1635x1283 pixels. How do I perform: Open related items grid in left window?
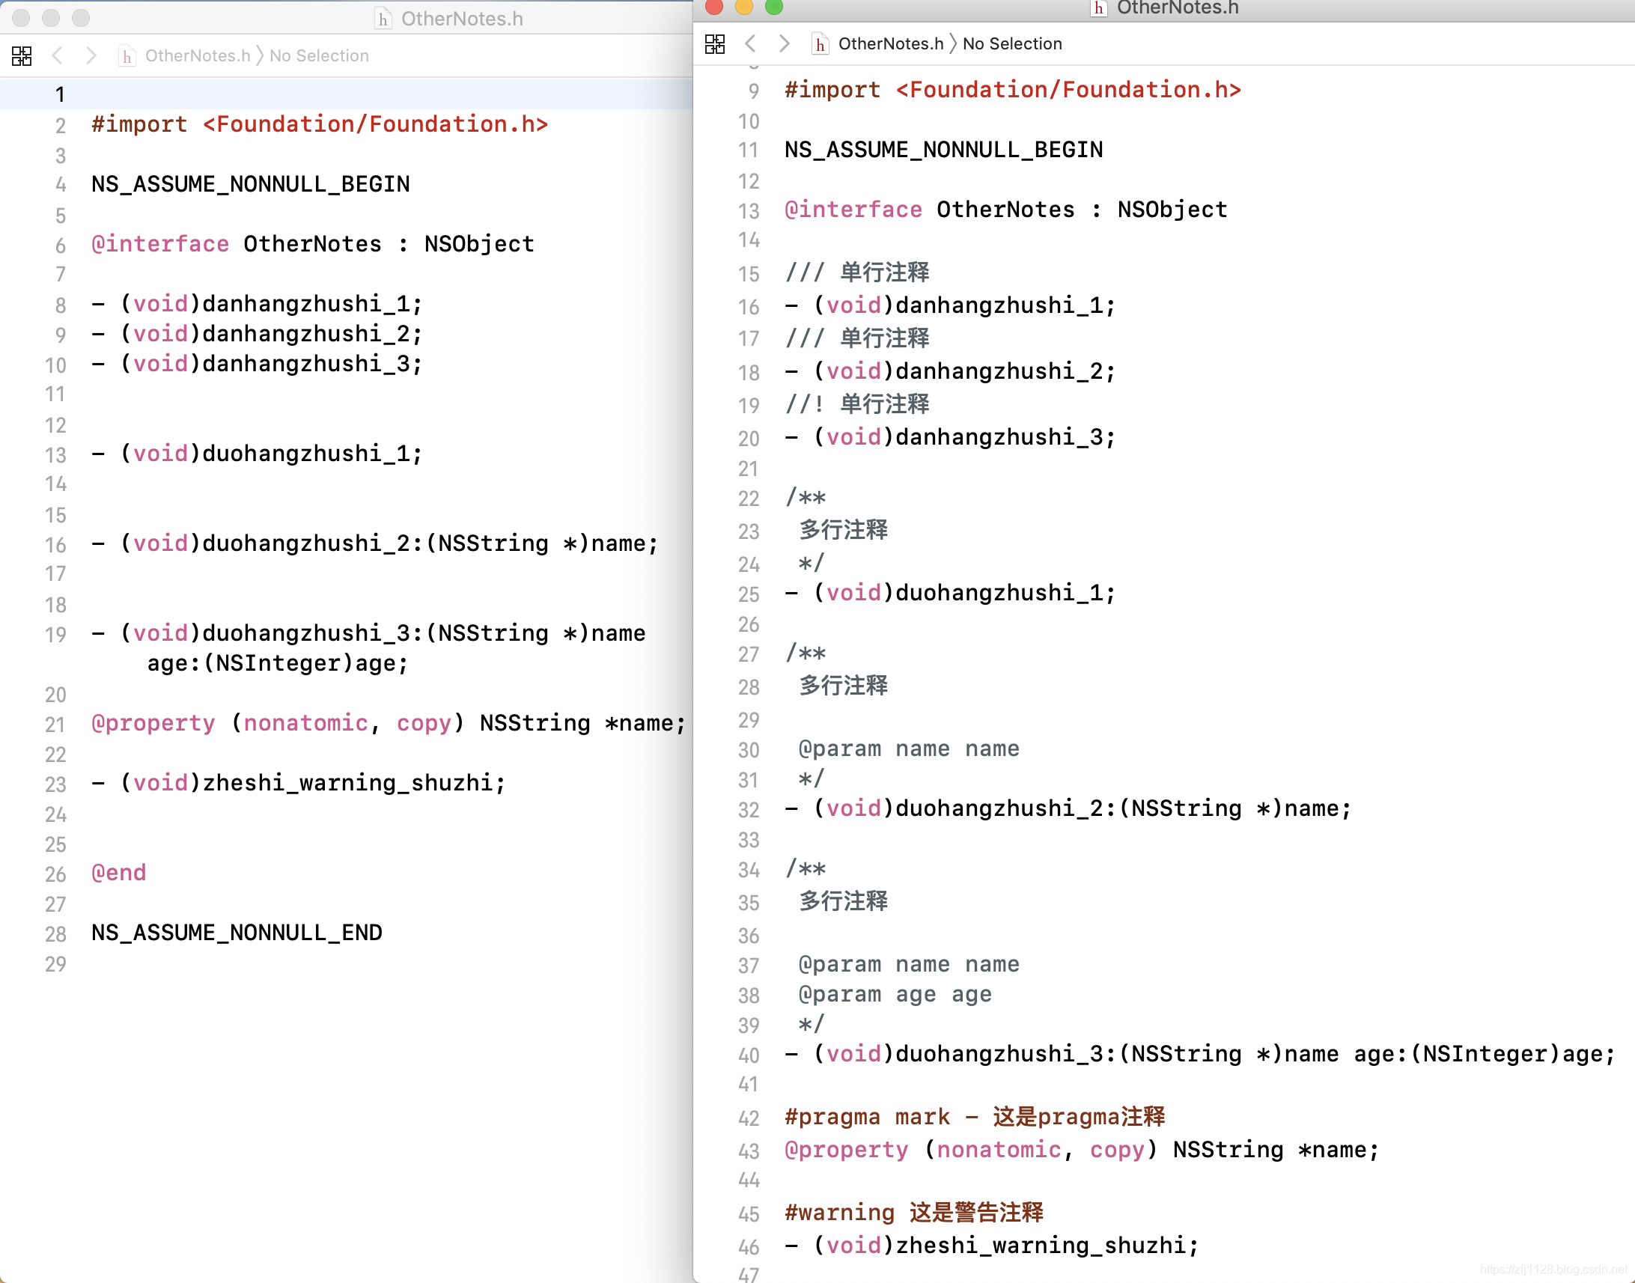pyautogui.click(x=22, y=56)
